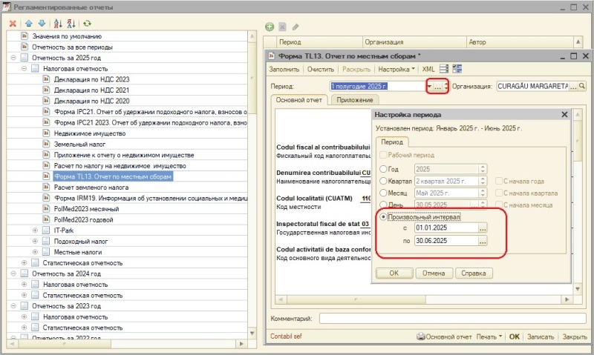Click the Год value stepper arrows
This screenshot has height=355, width=594.
click(483, 169)
